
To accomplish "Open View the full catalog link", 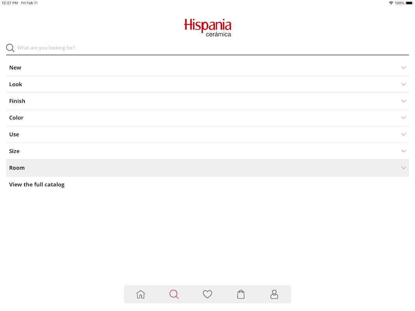I will pyautogui.click(x=37, y=185).
